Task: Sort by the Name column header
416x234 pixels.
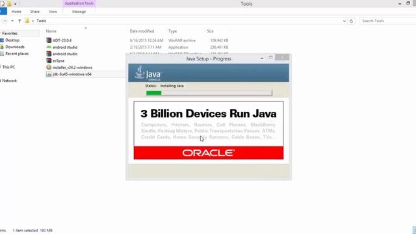Action: (51, 31)
